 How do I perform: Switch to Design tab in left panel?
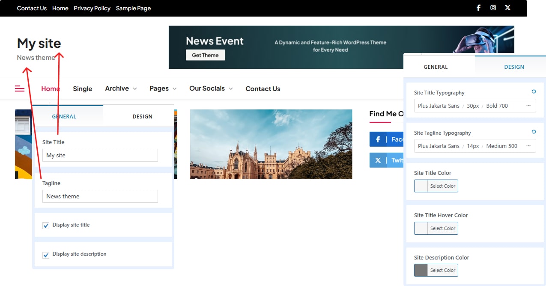(x=142, y=116)
